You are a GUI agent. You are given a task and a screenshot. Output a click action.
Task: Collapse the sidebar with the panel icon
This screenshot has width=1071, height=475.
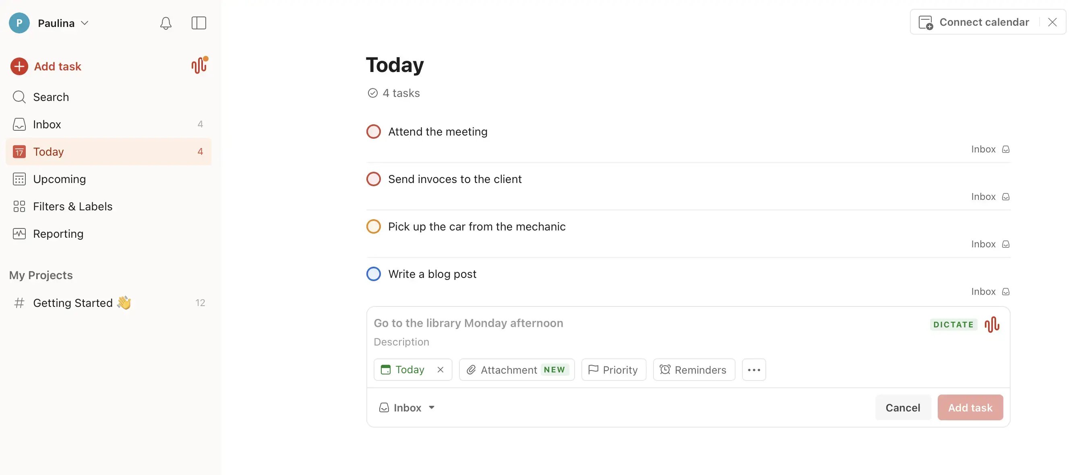tap(198, 23)
